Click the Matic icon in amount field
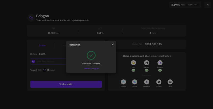 click(33, 62)
